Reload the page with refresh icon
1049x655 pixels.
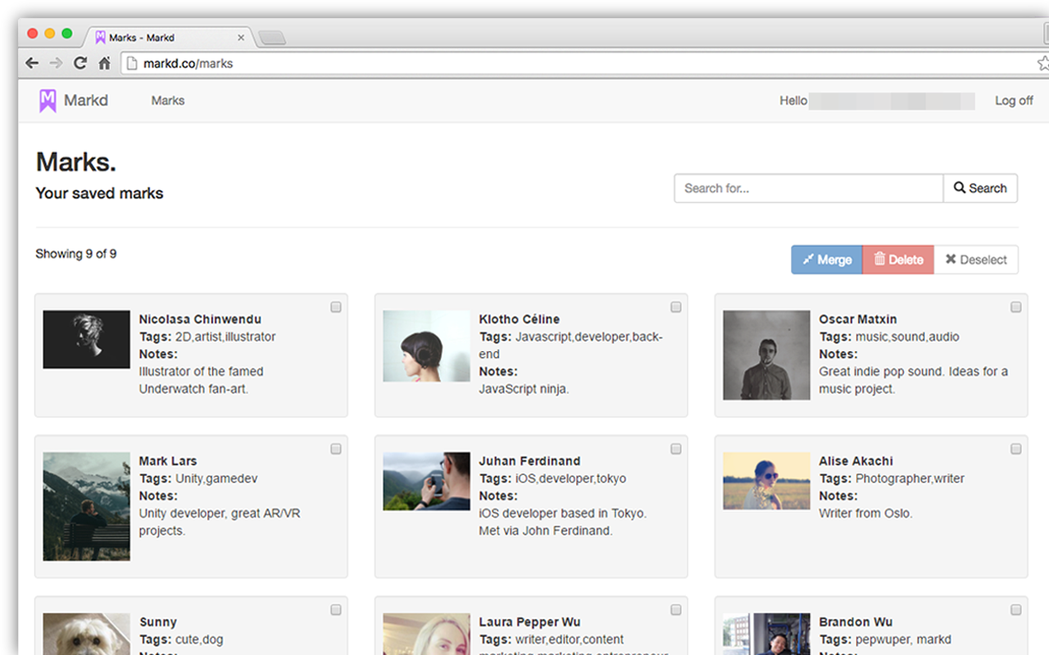[x=79, y=63]
